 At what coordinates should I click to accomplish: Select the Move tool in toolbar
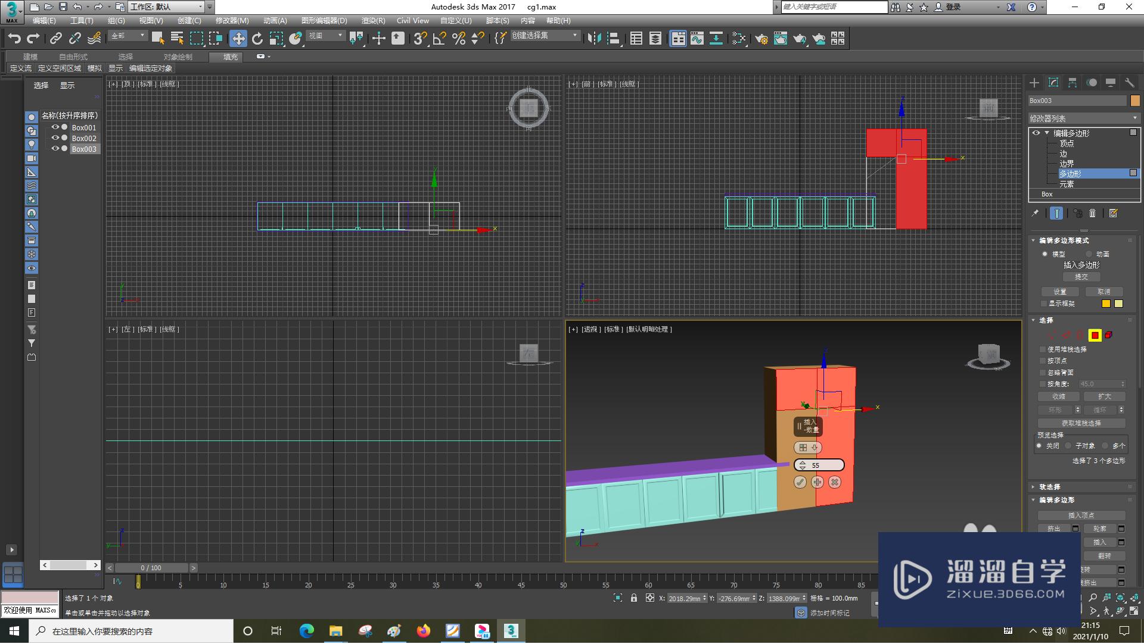237,39
